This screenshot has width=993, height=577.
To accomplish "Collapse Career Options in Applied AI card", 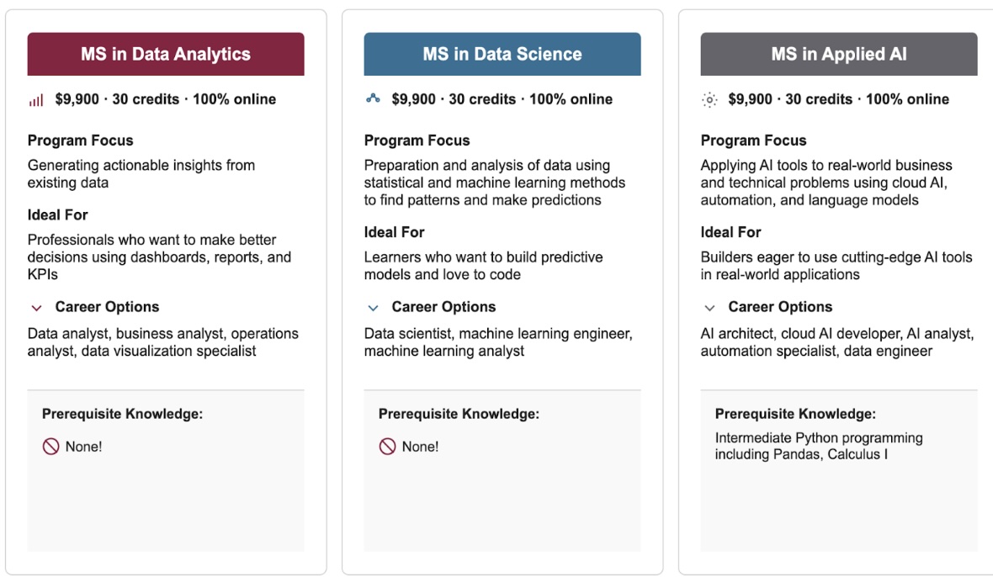I will [x=709, y=308].
